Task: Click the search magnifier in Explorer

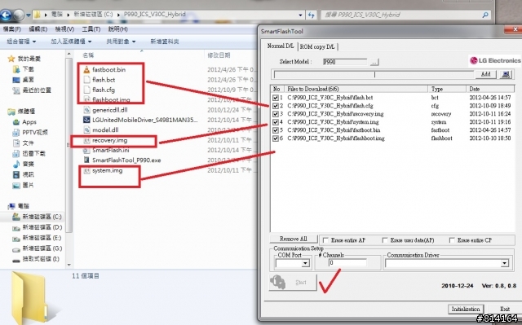Action: [485, 15]
